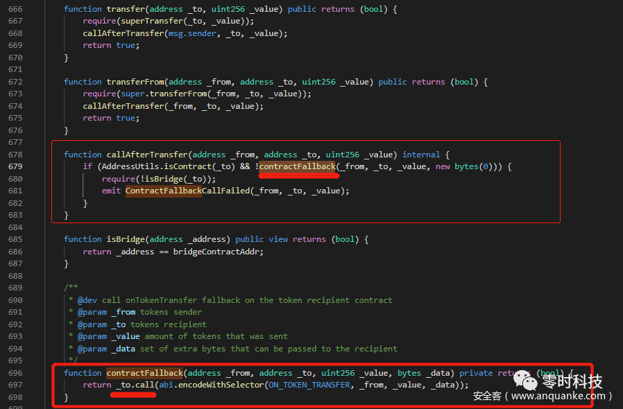Click line number 696 in the gutter
Viewport: 623px width, 409px height.
pos(15,373)
